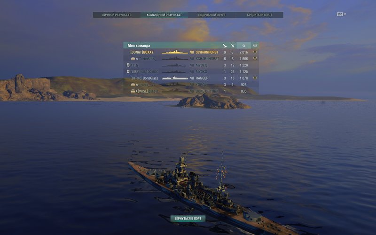
Task: Click the Duke of York row's division icon
Action: tap(133, 91)
